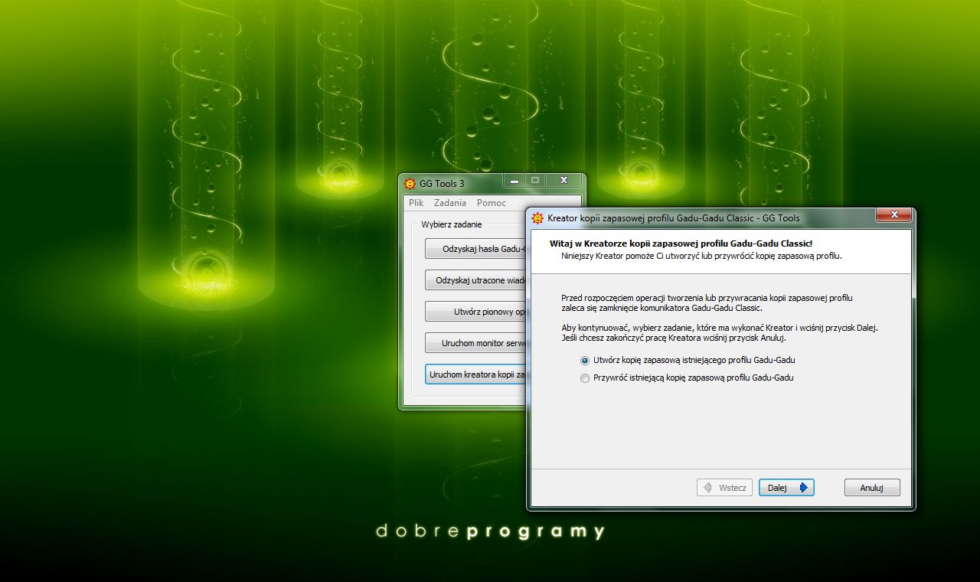Click the 'Wybierz zadanie' group label

(x=452, y=225)
